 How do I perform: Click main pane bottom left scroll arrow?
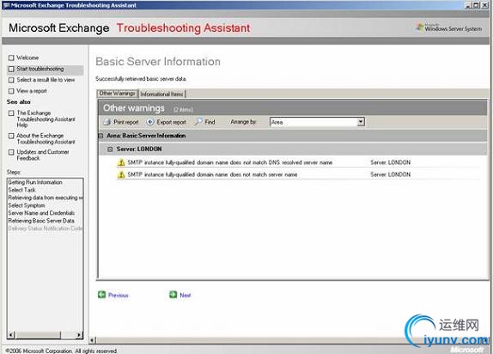[x=93, y=340]
